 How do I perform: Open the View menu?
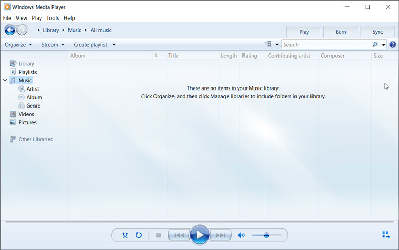[22, 18]
